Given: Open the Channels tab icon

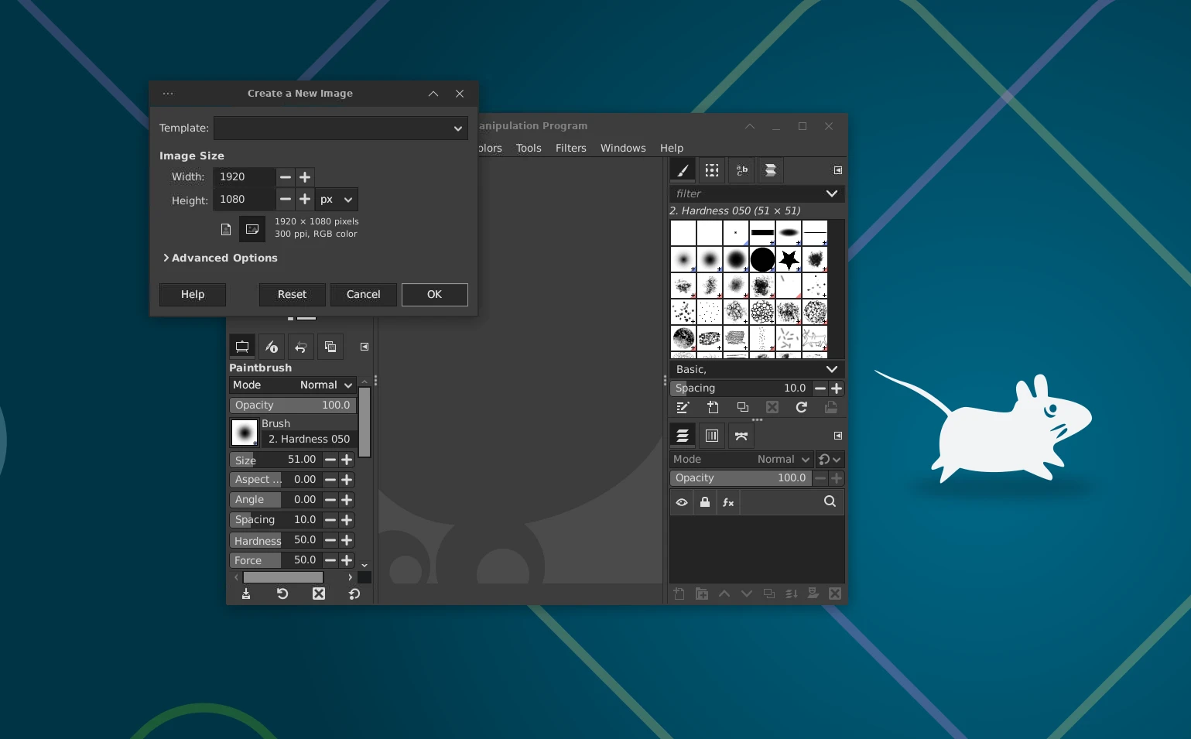Looking at the screenshot, I should (x=712, y=436).
